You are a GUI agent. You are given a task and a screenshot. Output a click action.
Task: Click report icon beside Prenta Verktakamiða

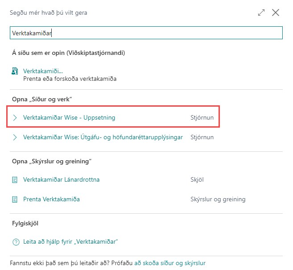15,199
